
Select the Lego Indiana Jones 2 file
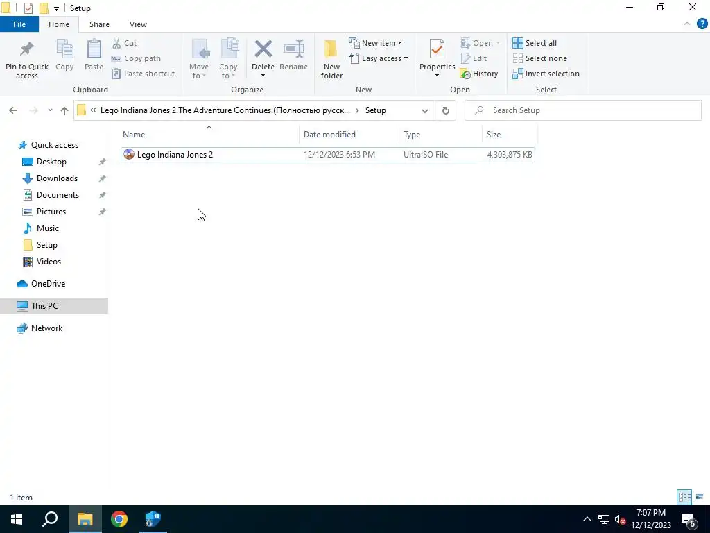pyautogui.click(x=328, y=155)
